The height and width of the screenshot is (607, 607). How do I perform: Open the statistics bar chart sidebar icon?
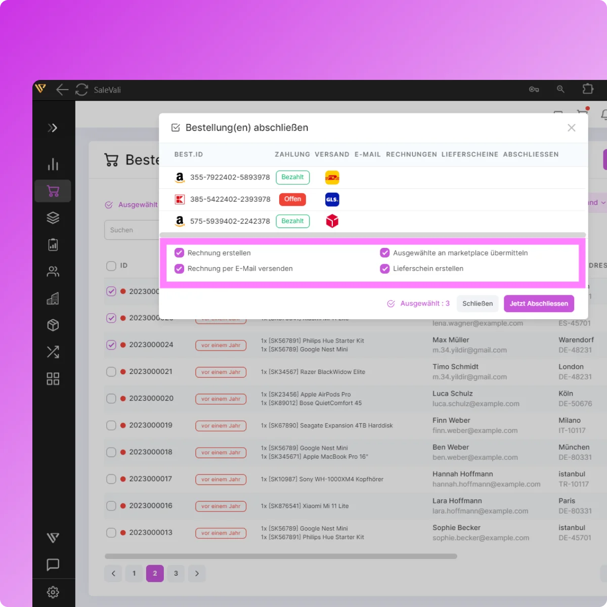[53, 164]
